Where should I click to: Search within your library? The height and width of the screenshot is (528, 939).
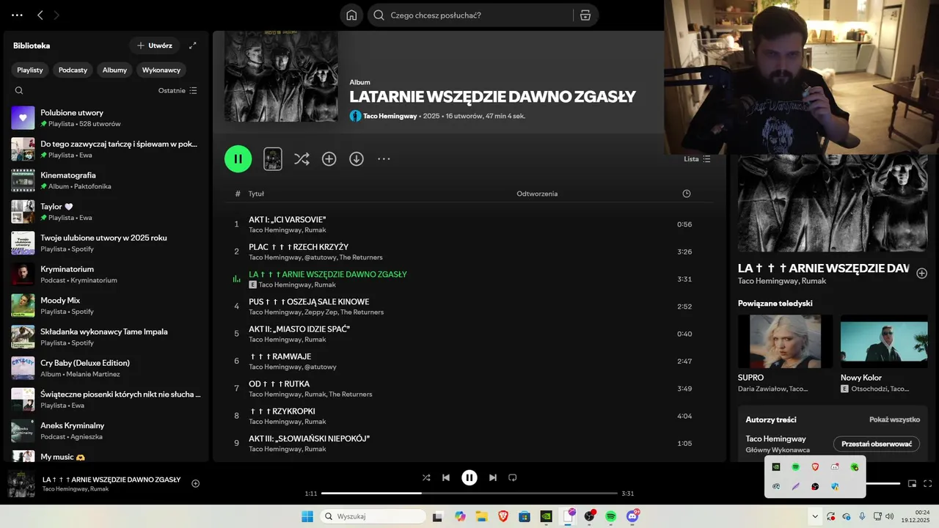pos(19,91)
